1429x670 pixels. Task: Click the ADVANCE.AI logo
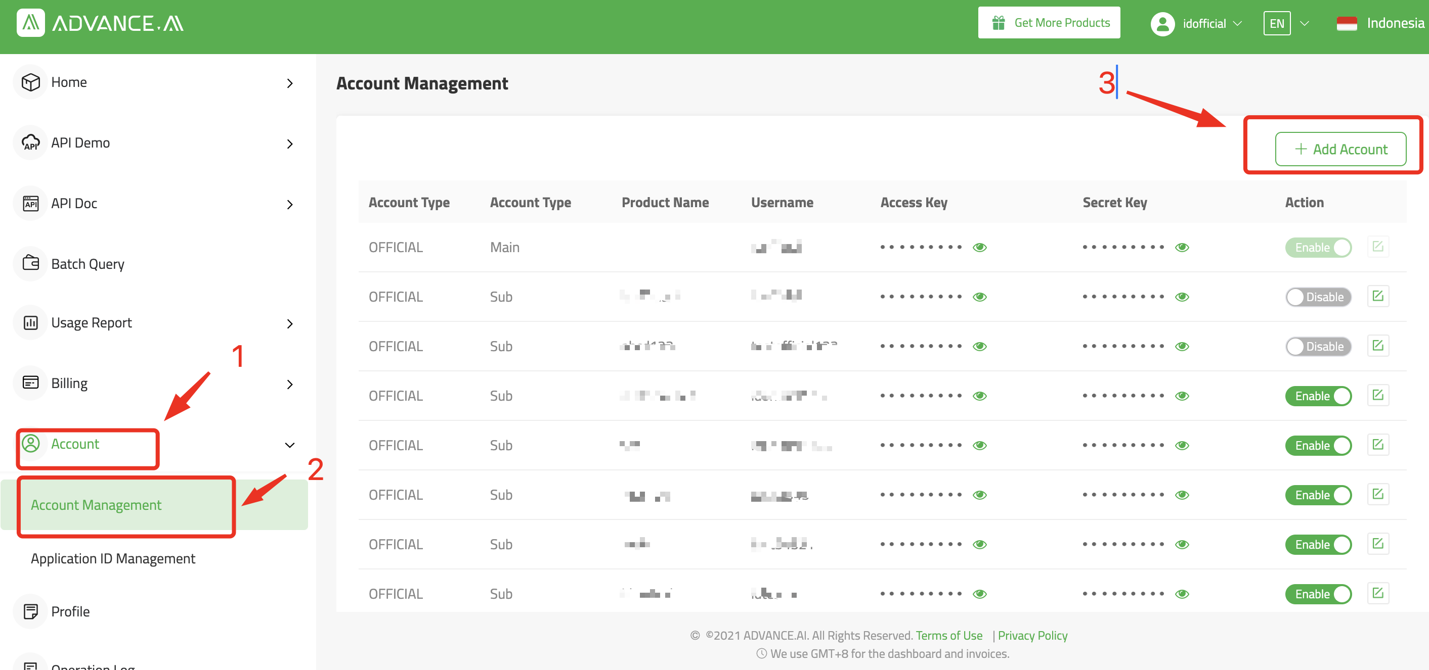point(100,23)
